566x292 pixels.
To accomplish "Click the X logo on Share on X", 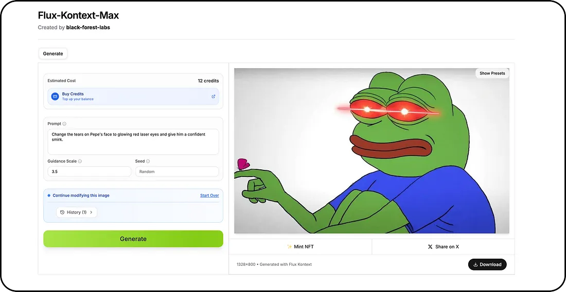I will pyautogui.click(x=430, y=247).
